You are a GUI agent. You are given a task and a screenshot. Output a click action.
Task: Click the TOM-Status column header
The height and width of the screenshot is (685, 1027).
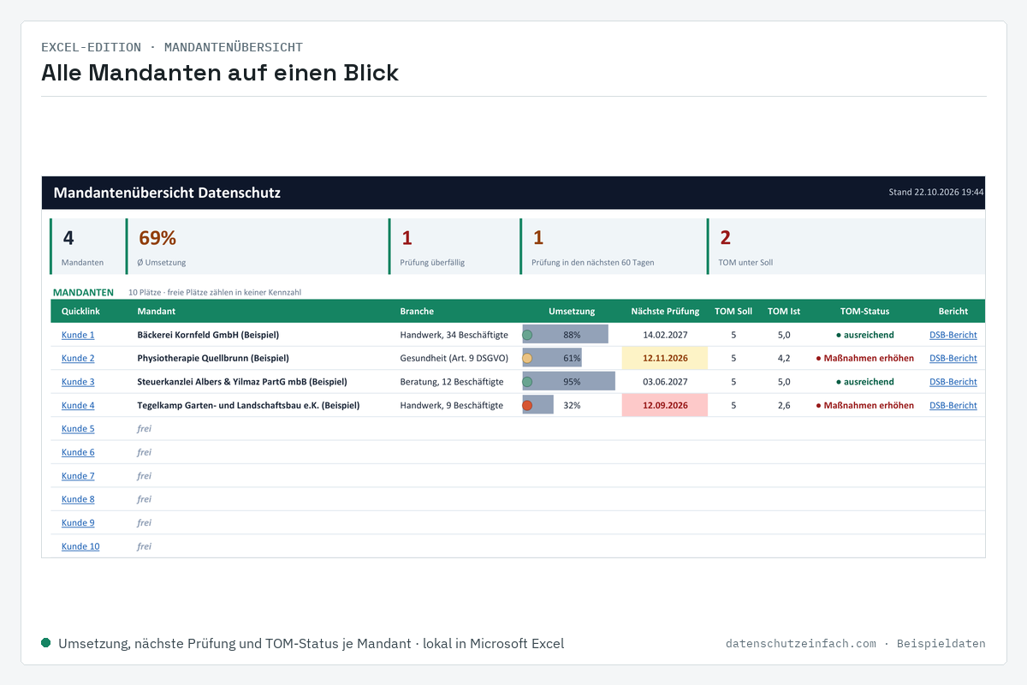tap(864, 311)
